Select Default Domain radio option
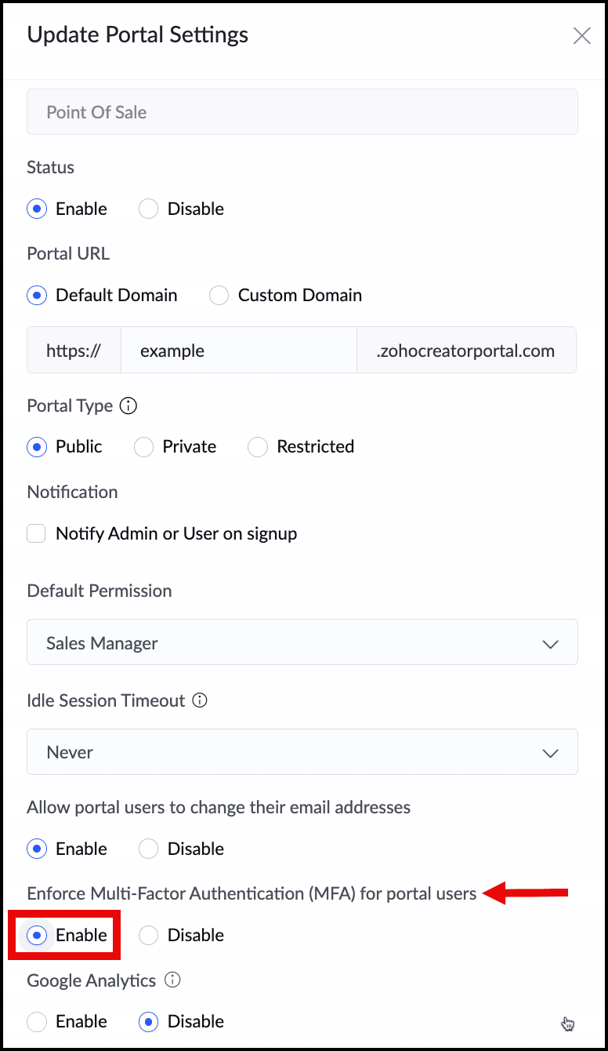 pos(37,296)
